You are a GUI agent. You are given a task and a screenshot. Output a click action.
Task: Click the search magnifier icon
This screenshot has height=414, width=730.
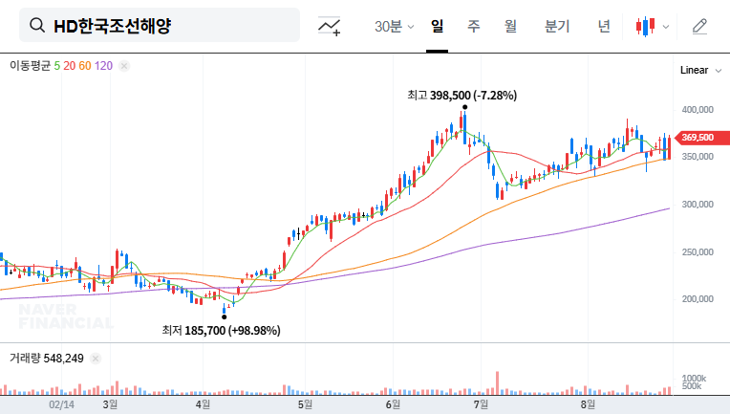[x=36, y=25]
